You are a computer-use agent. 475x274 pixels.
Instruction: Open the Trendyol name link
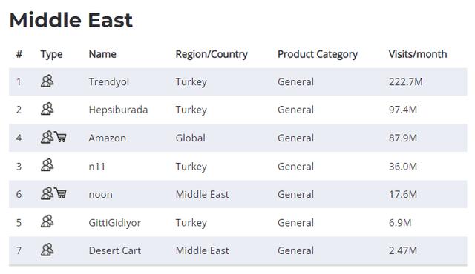(x=109, y=82)
